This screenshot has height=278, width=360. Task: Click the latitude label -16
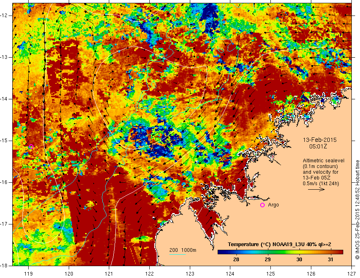pyautogui.click(x=4, y=182)
